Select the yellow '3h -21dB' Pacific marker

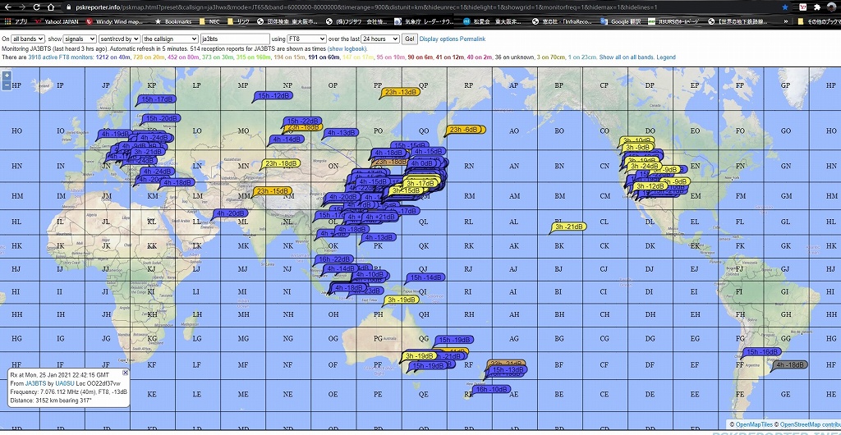pyautogui.click(x=569, y=227)
